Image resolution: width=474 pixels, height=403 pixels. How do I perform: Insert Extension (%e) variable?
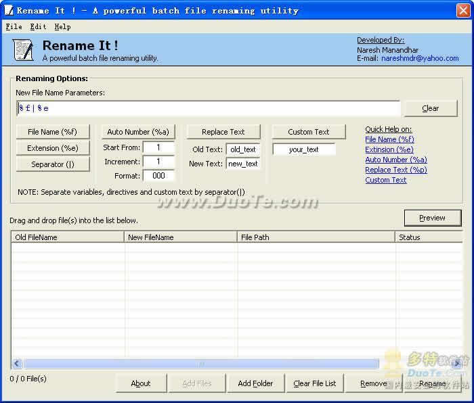[x=53, y=148]
